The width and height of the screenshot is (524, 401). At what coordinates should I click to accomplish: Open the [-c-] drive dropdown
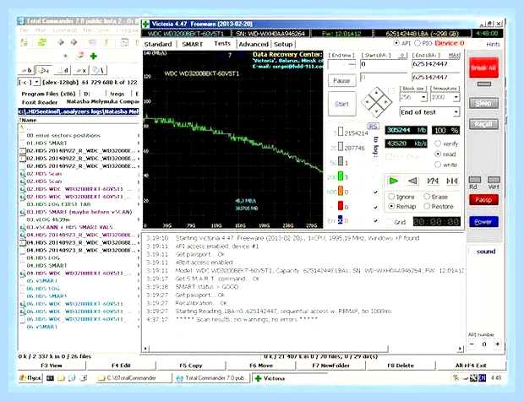(36, 82)
